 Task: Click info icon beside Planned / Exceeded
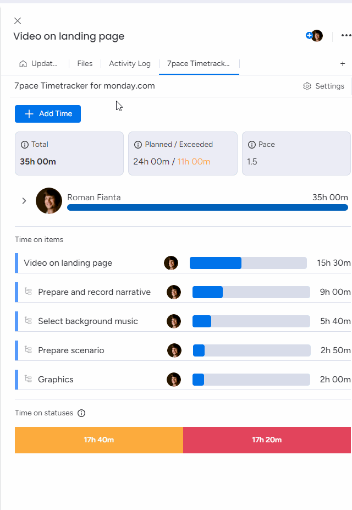tap(138, 145)
